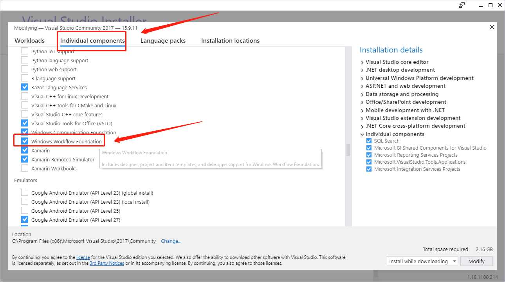Expand Mobile development with .NET details
Image resolution: width=505 pixels, height=282 pixels.
[x=362, y=110]
